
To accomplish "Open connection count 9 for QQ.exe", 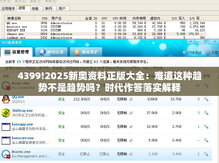I will pyautogui.click(x=199, y=99).
